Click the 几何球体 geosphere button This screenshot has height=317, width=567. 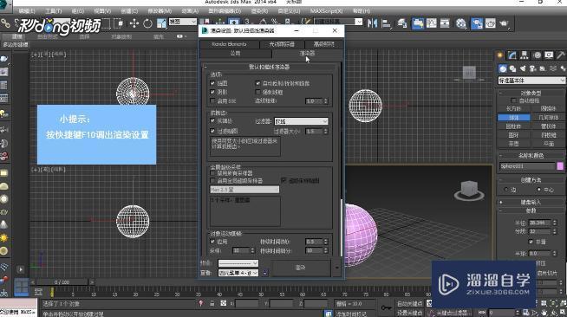click(x=548, y=118)
